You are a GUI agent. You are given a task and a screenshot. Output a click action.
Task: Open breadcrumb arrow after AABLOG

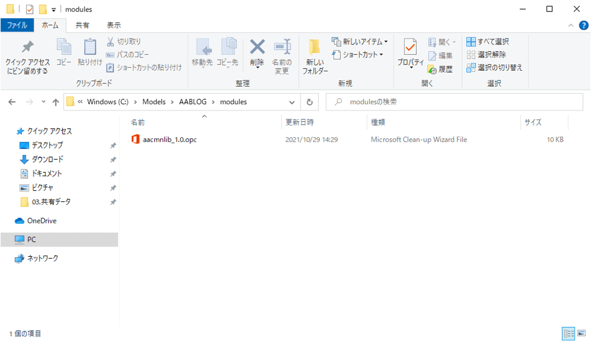pos(213,102)
